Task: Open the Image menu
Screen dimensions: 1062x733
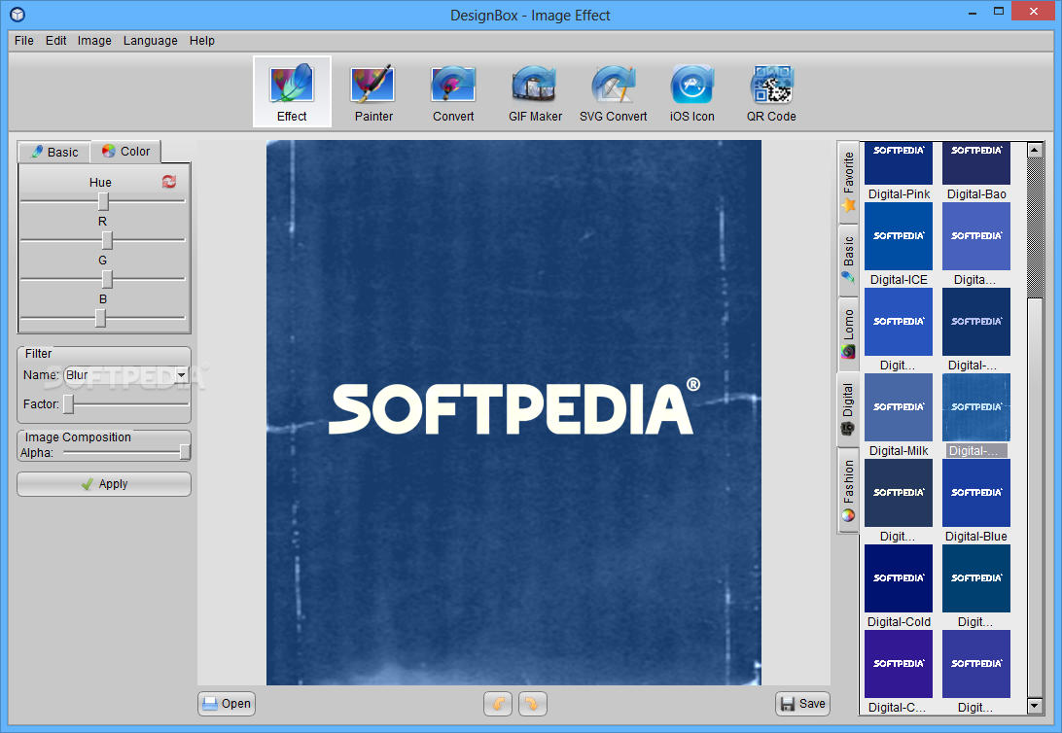Action: 94,41
